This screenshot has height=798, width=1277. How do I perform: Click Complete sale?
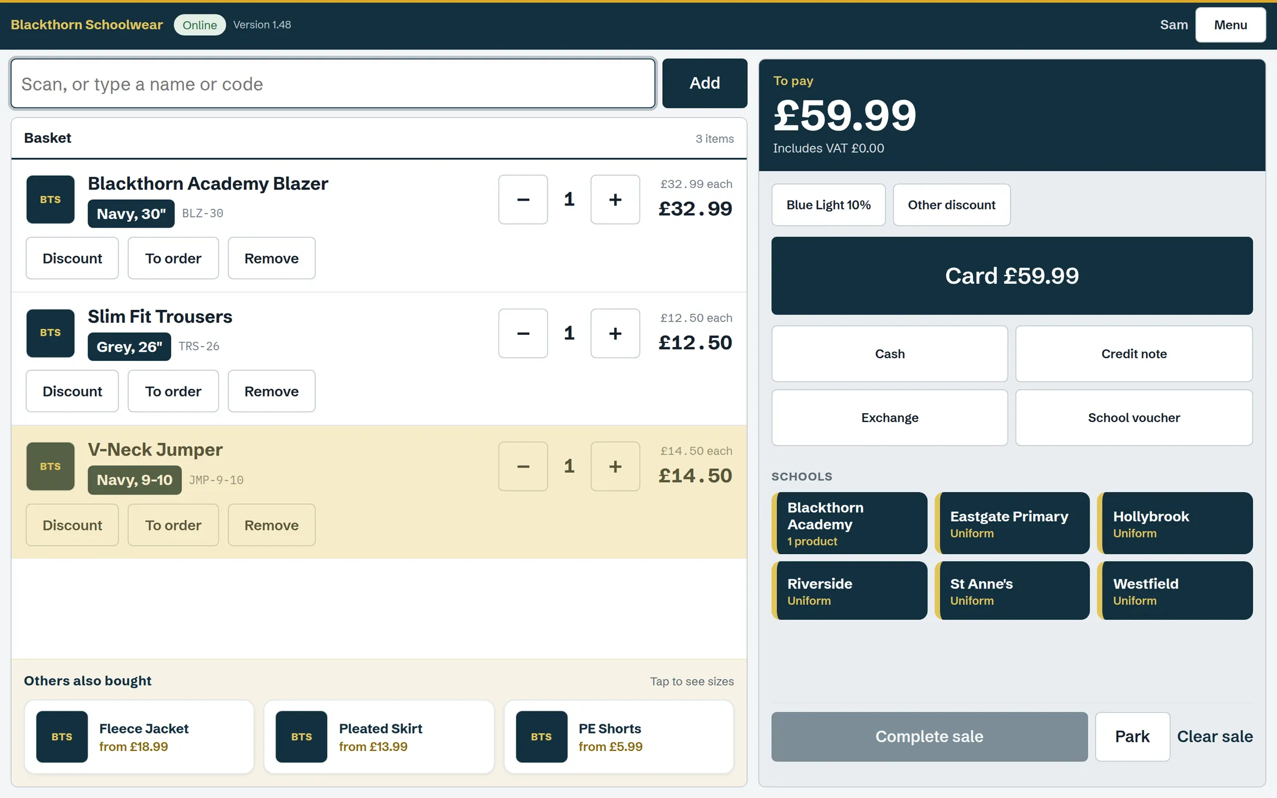pyautogui.click(x=929, y=737)
